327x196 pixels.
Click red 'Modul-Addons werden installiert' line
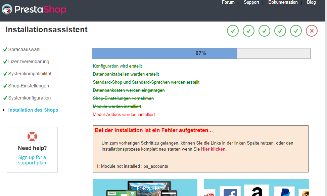pos(124,114)
